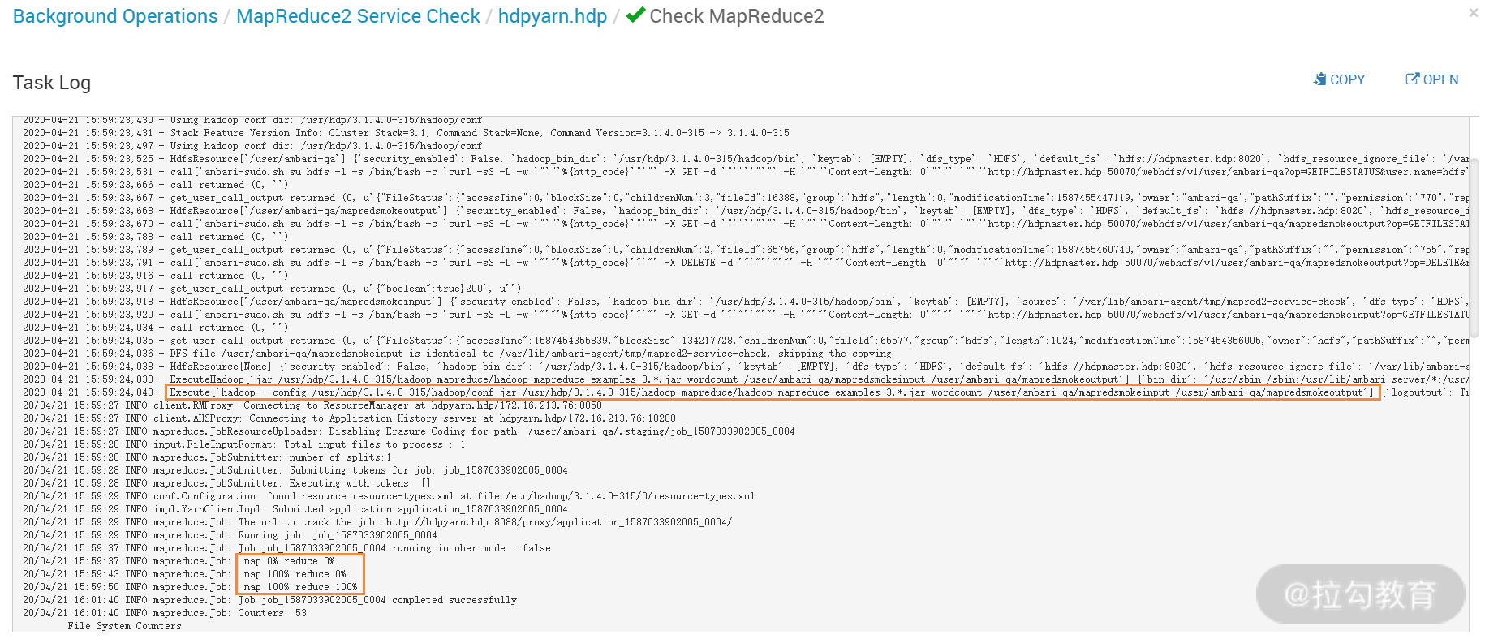
Task: Open the log in a new window
Action: [1432, 79]
